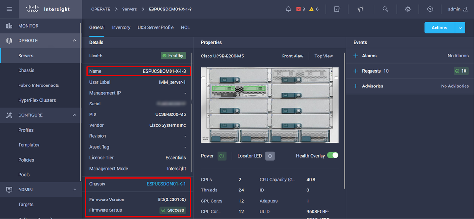Screen dimensions: 474x219
Task: Go to Servers in the breadcrumb
Action: pyautogui.click(x=129, y=9)
